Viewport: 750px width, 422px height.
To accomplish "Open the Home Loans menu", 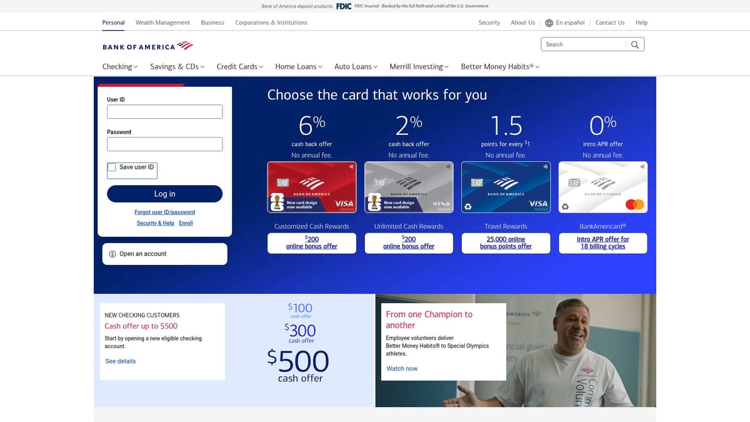I will [x=298, y=66].
